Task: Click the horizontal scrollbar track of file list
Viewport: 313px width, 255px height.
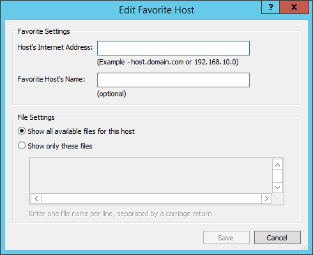Action: pos(151,199)
